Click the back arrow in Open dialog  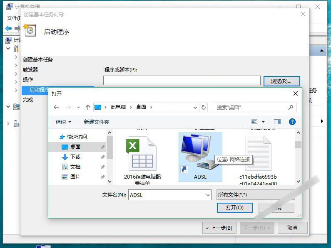click(56, 107)
